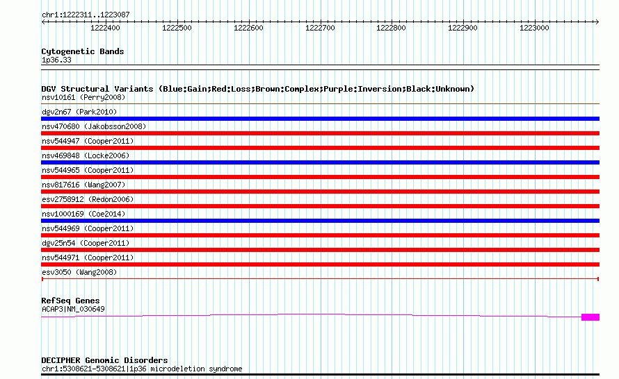The width and height of the screenshot is (619, 379).
Task: Click the blue gain bar under nsv469848
Action: click(320, 162)
